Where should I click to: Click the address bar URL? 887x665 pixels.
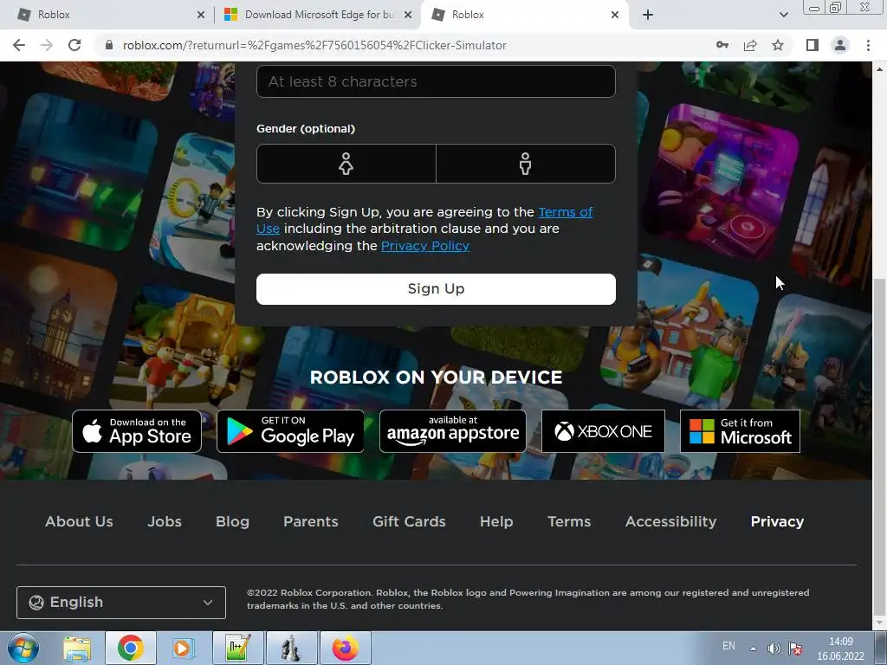click(x=314, y=45)
